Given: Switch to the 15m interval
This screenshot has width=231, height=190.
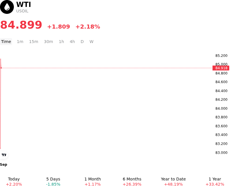Looking at the screenshot, I should point(33,42).
